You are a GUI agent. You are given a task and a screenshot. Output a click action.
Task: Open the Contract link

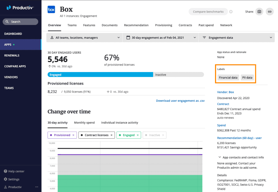(x=223, y=104)
